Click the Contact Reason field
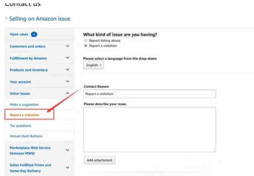The height and width of the screenshot is (176, 254). point(150,94)
